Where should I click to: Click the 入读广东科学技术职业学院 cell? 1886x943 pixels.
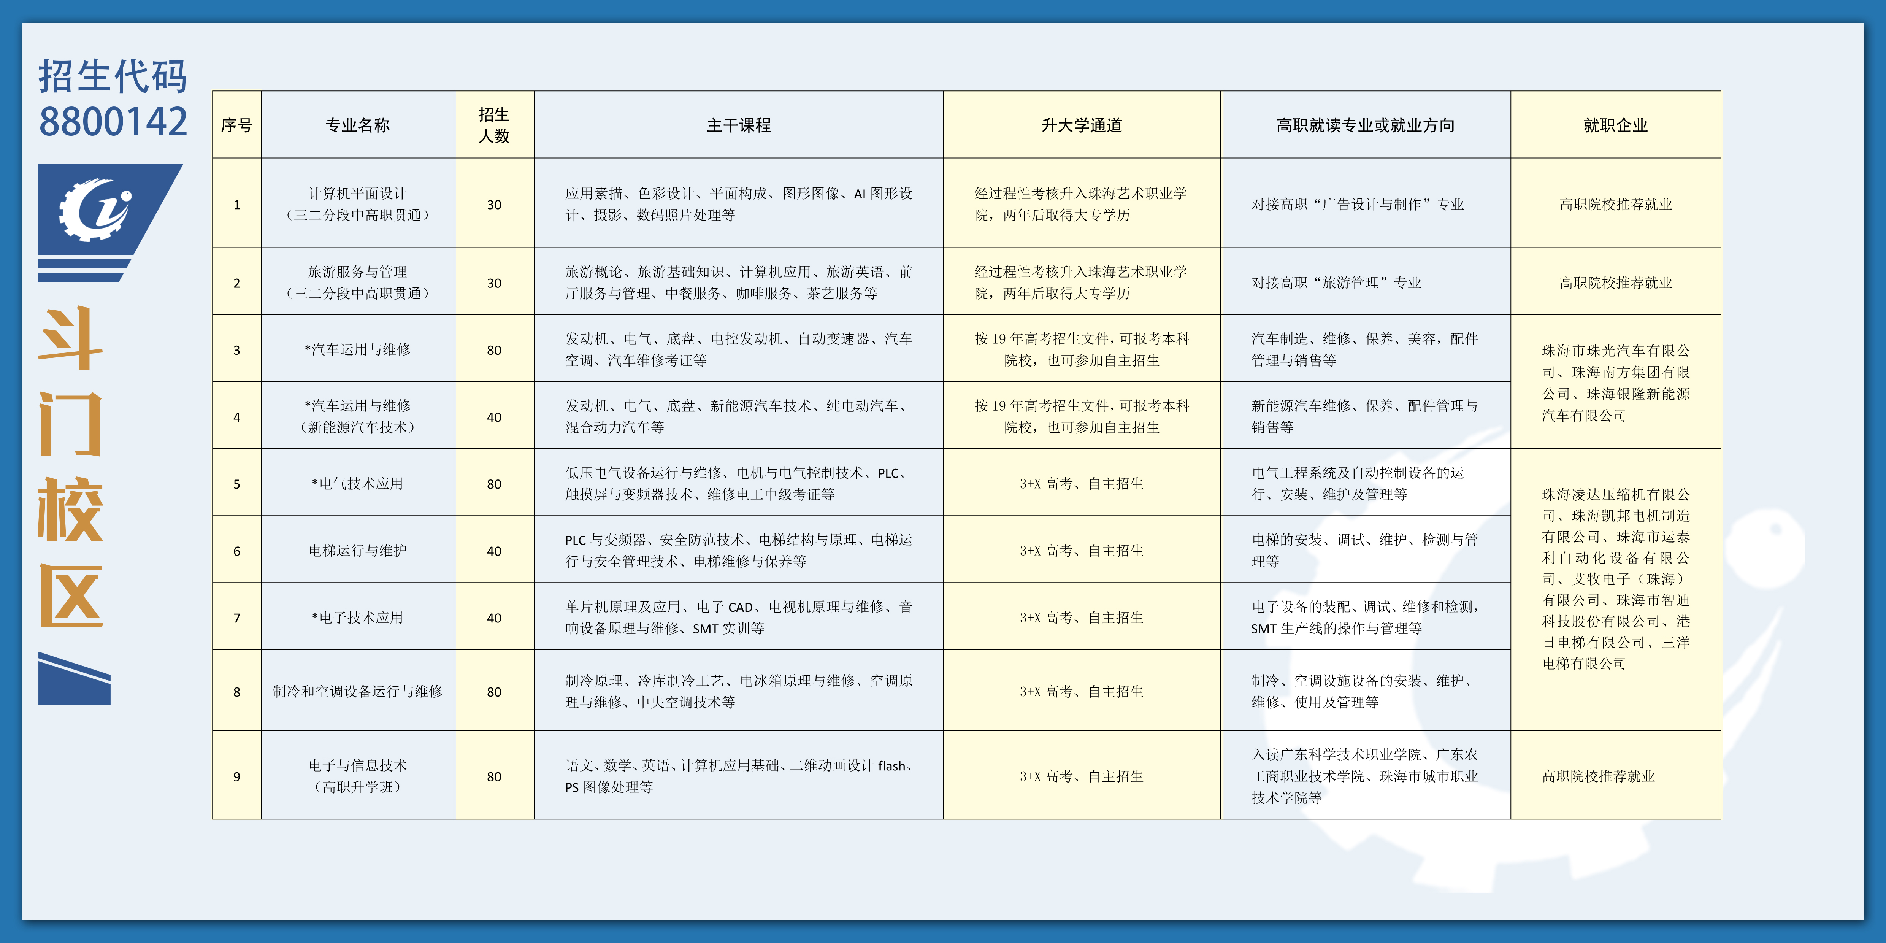click(1366, 775)
